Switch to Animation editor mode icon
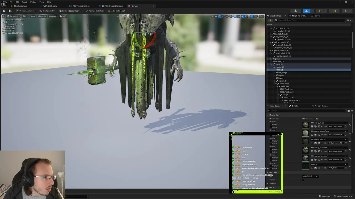Screen dimensions: 355x199 pos(320,11)
